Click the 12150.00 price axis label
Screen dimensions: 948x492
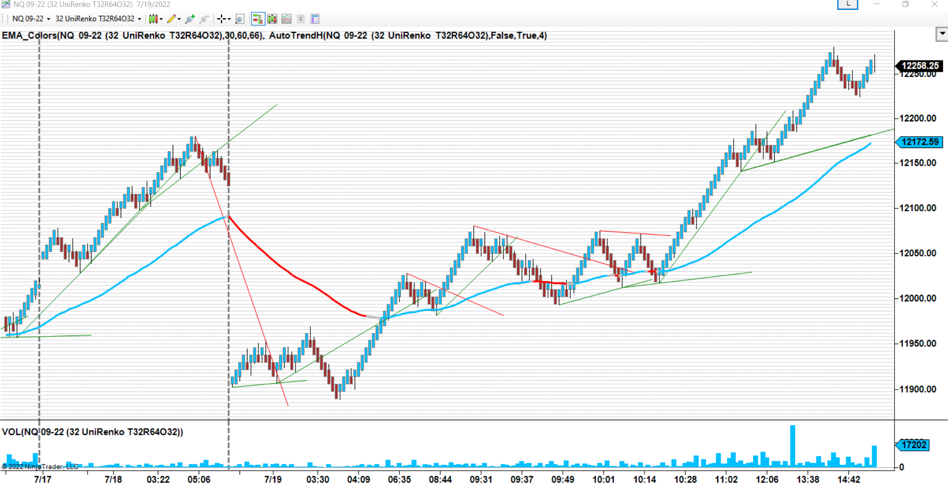[x=918, y=163]
